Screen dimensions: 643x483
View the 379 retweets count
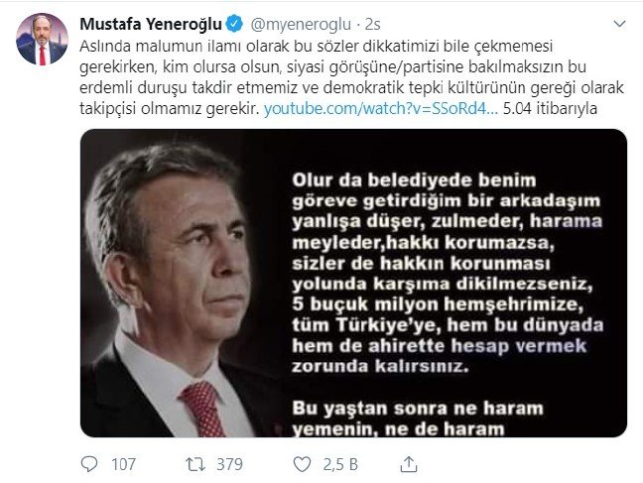click(229, 464)
